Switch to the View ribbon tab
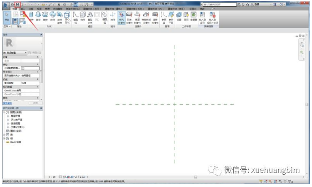The width and height of the screenshot is (312, 187). click(x=39, y=9)
